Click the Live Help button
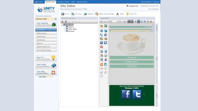 tap(46, 72)
